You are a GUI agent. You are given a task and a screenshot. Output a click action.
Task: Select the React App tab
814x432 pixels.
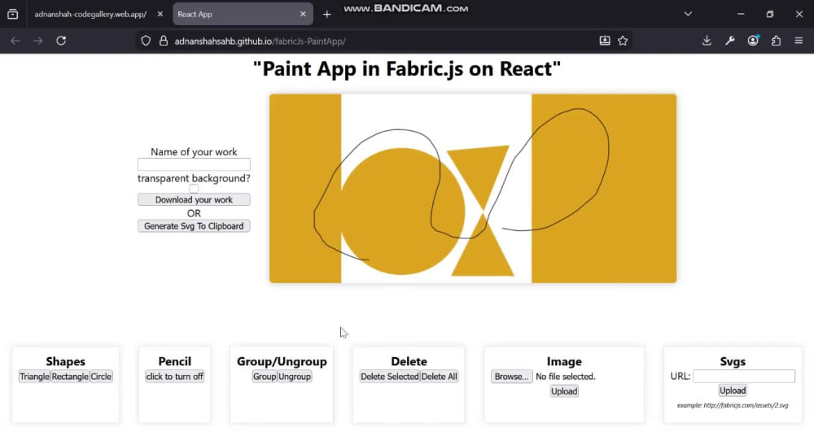pos(243,14)
